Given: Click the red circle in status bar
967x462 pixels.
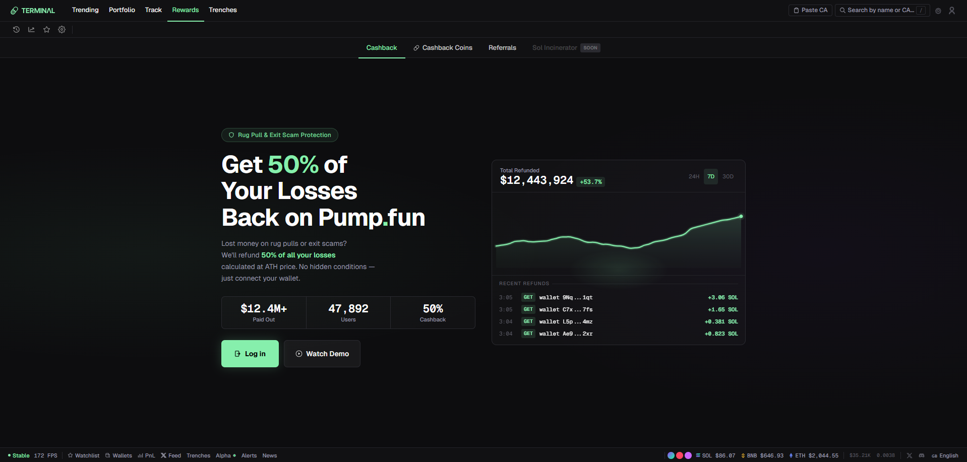Looking at the screenshot, I should point(680,455).
